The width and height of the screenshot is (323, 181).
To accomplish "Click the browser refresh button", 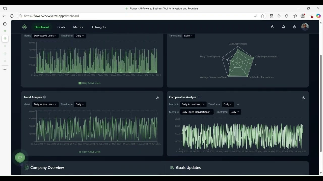I will [12, 16].
